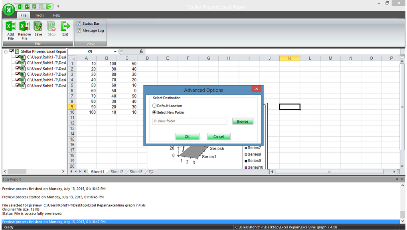Click Remove File icon in quick access toolbar
The width and height of the screenshot is (407, 230).
27,6
